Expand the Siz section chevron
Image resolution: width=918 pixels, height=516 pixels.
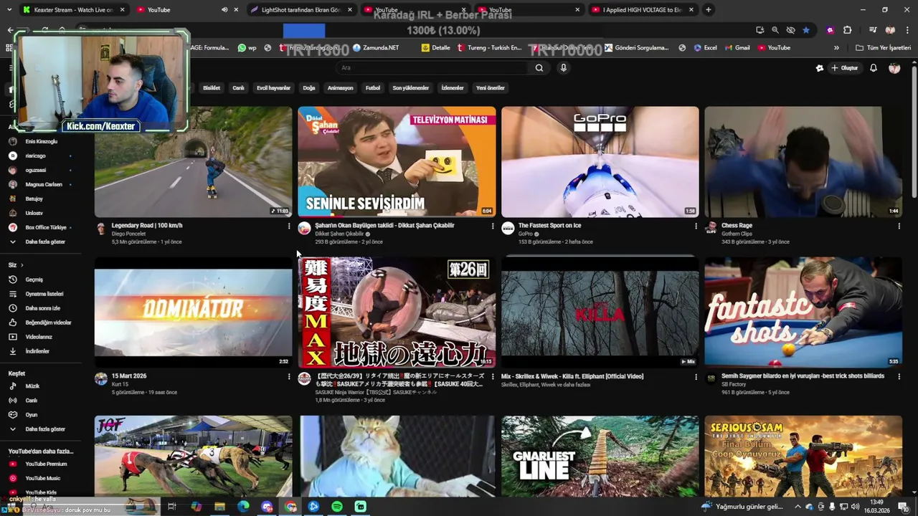pos(22,265)
